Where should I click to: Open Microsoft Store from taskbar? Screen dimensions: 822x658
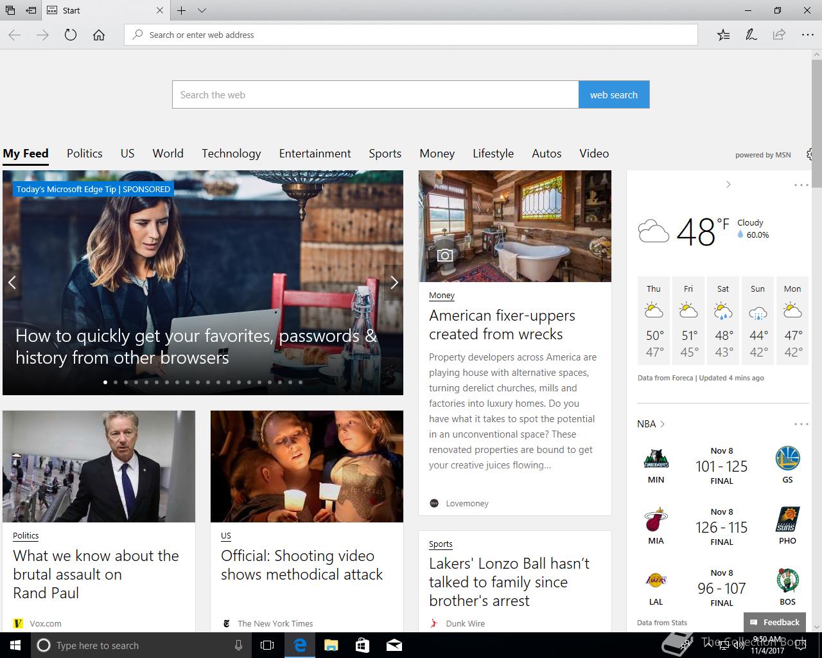click(362, 645)
